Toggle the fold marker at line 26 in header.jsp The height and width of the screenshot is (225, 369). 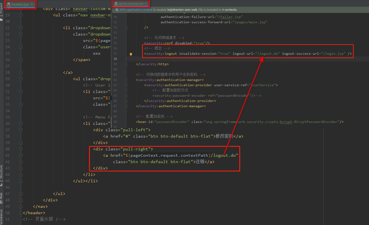(21, 60)
